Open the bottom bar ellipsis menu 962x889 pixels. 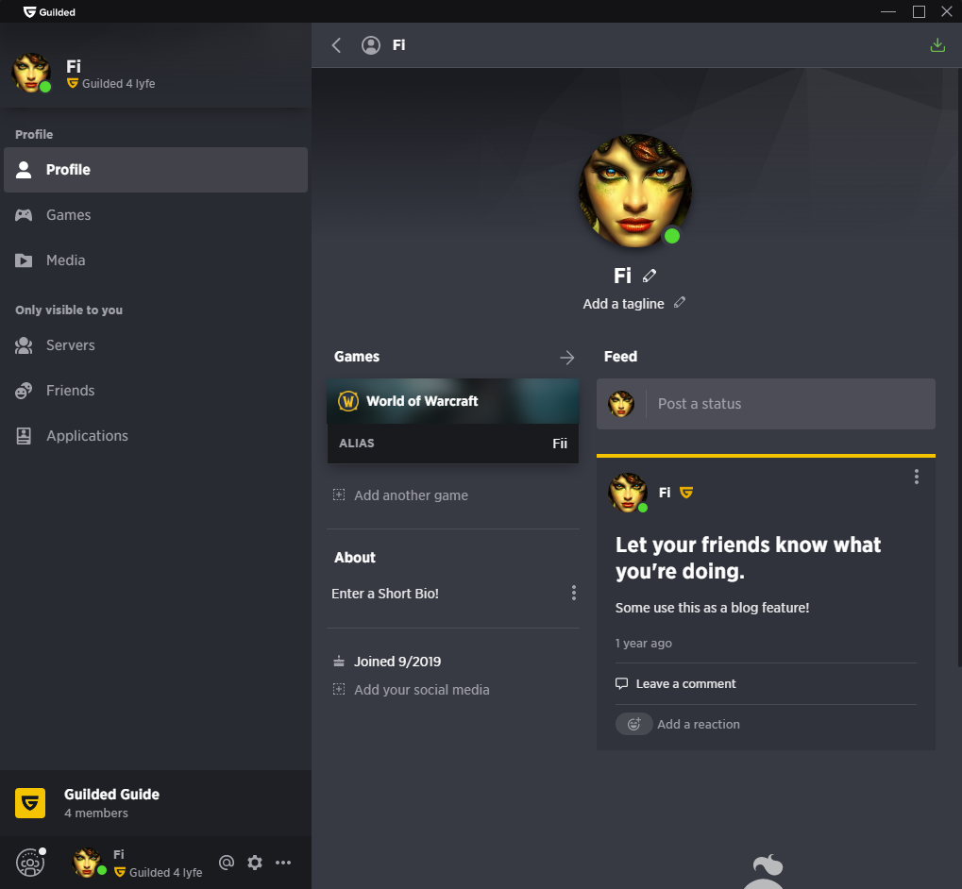(283, 863)
